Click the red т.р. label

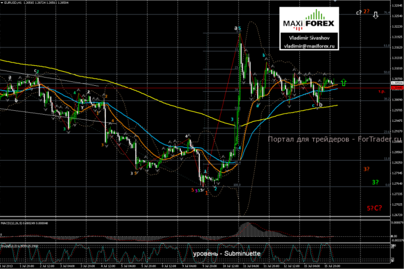[381, 91]
